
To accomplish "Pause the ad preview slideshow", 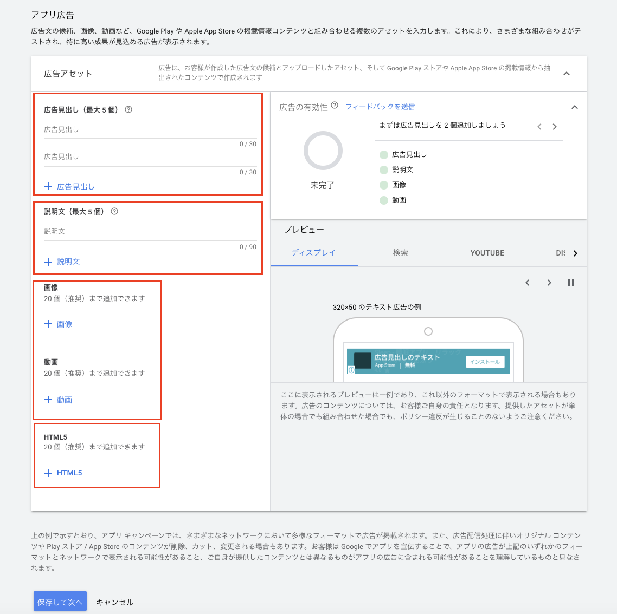I will (x=570, y=283).
